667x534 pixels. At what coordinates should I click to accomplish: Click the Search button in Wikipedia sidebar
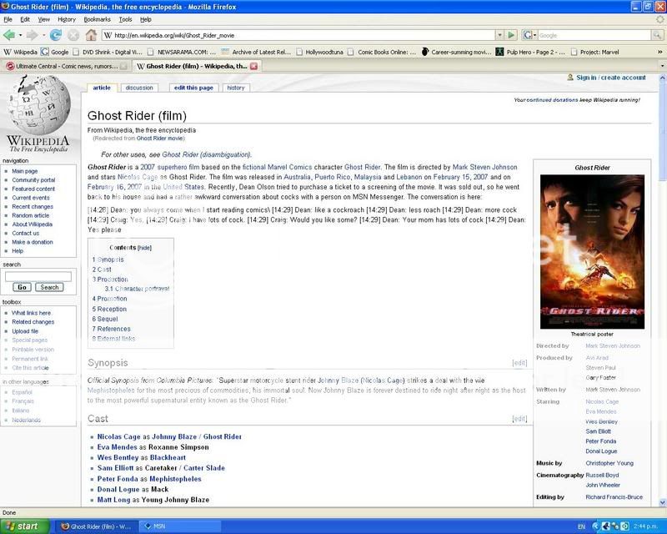[49, 287]
